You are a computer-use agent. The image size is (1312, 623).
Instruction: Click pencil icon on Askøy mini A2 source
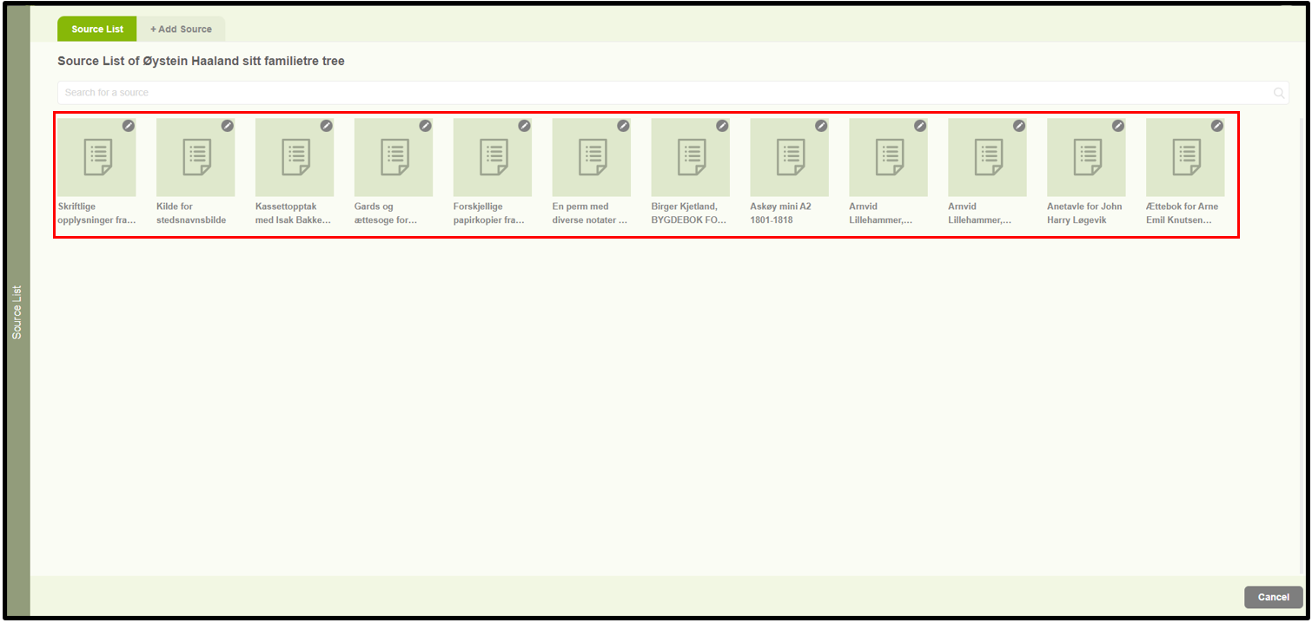pos(821,126)
